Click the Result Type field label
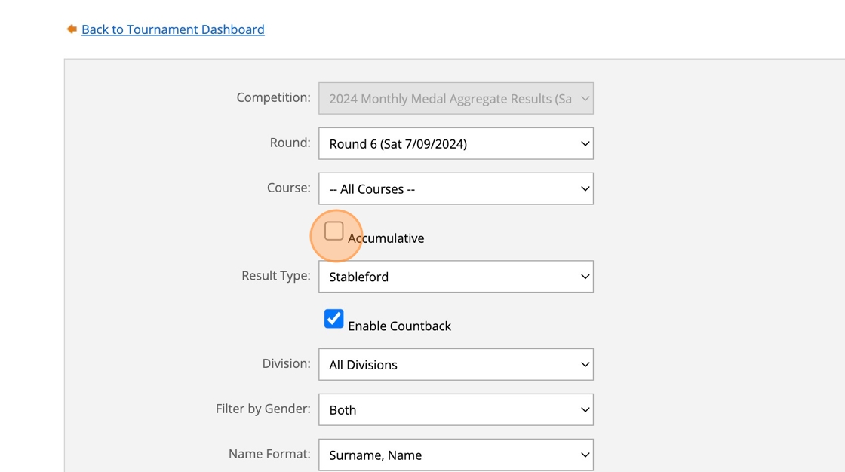Screen dimensions: 845x472 (x=276, y=276)
